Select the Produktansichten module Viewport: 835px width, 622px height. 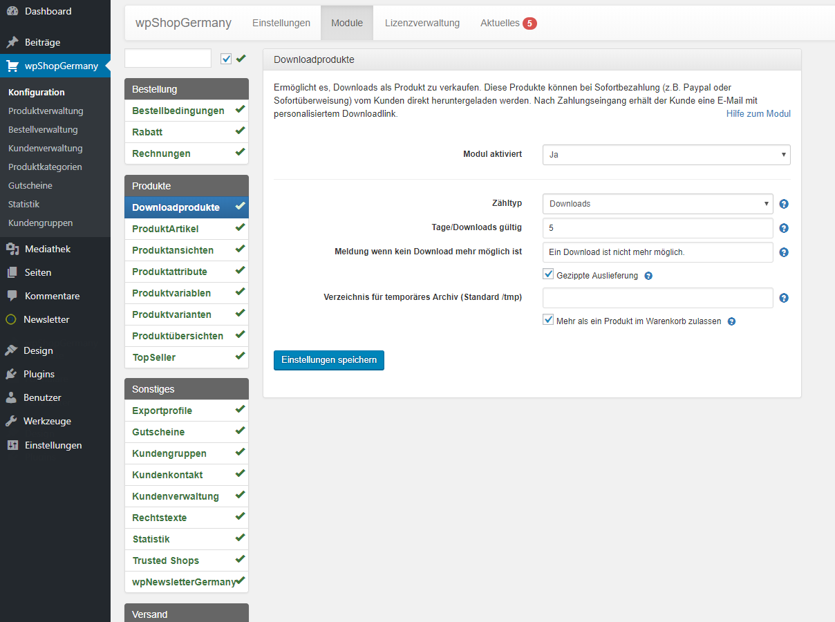[187, 250]
